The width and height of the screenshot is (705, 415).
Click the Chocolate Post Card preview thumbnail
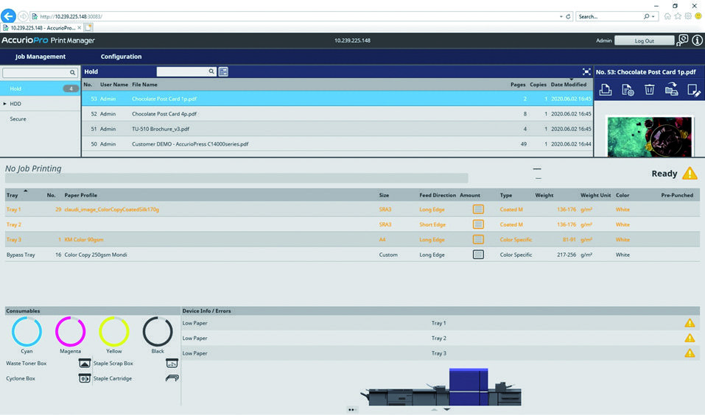tap(649, 137)
